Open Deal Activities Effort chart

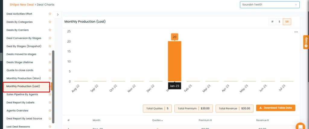[x=19, y=14]
